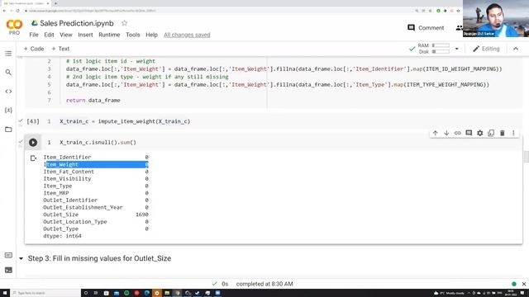Open the command palette icon in the sidebar
The width and height of the screenshot is (529, 297).
[x=8, y=255]
